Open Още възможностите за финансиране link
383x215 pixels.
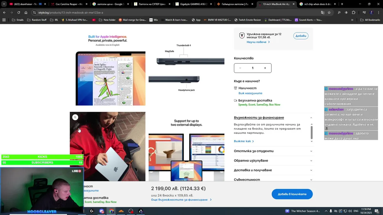[181, 200]
